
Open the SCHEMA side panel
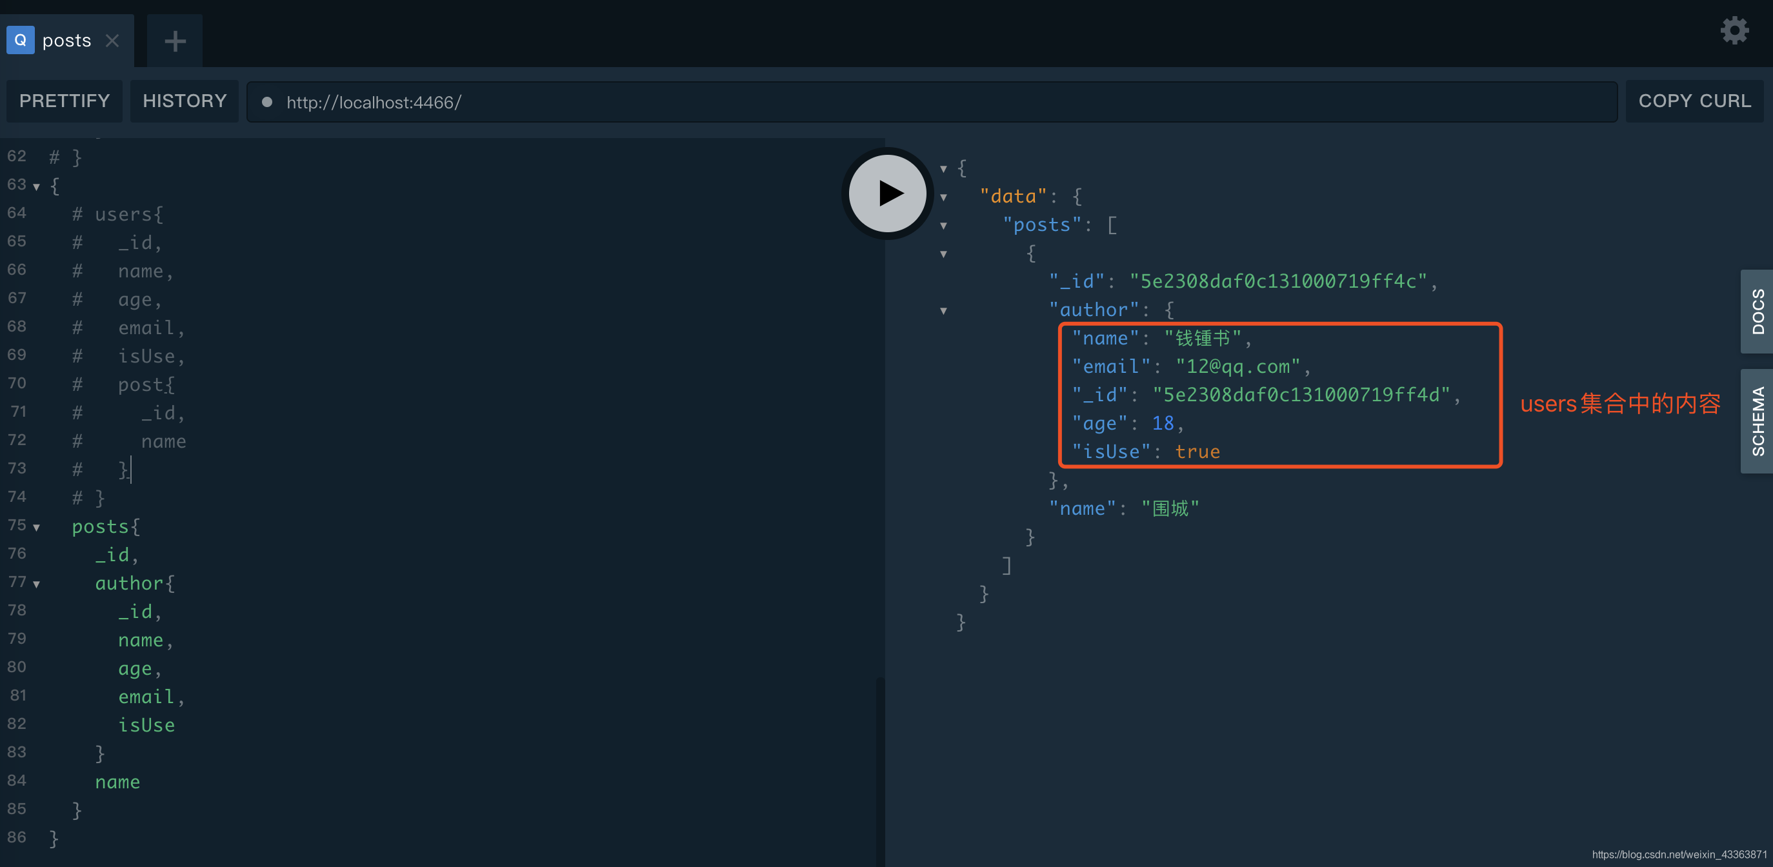1757,421
